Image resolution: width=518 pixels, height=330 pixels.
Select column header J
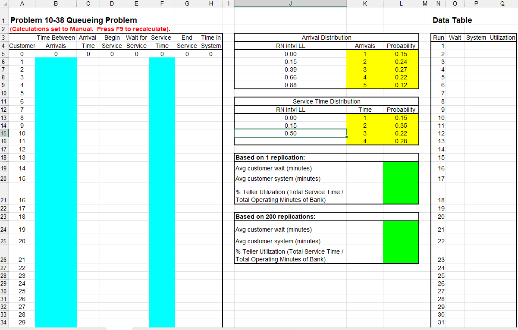click(290, 3)
